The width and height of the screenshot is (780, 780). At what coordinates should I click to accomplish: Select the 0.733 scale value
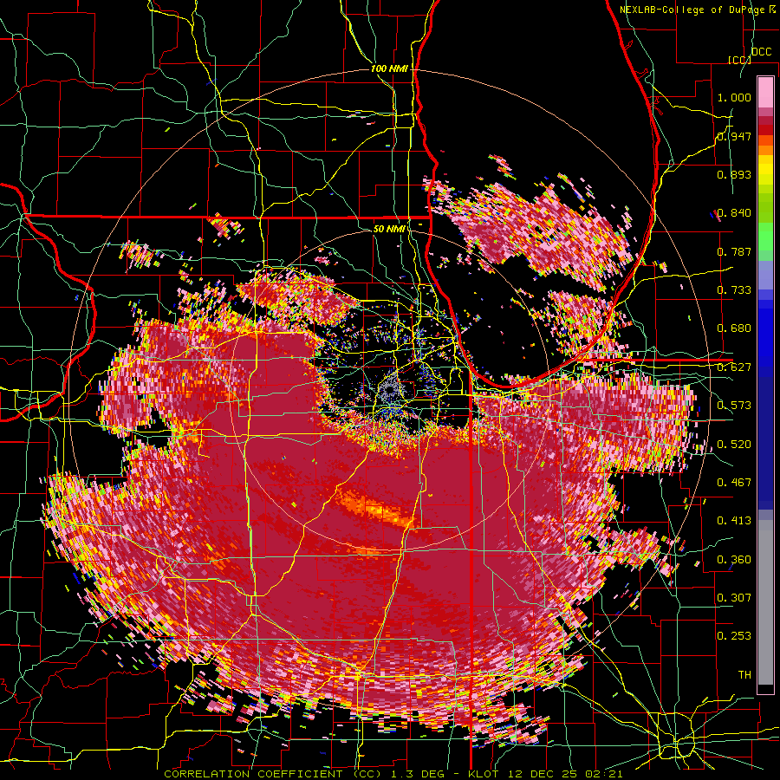[734, 290]
